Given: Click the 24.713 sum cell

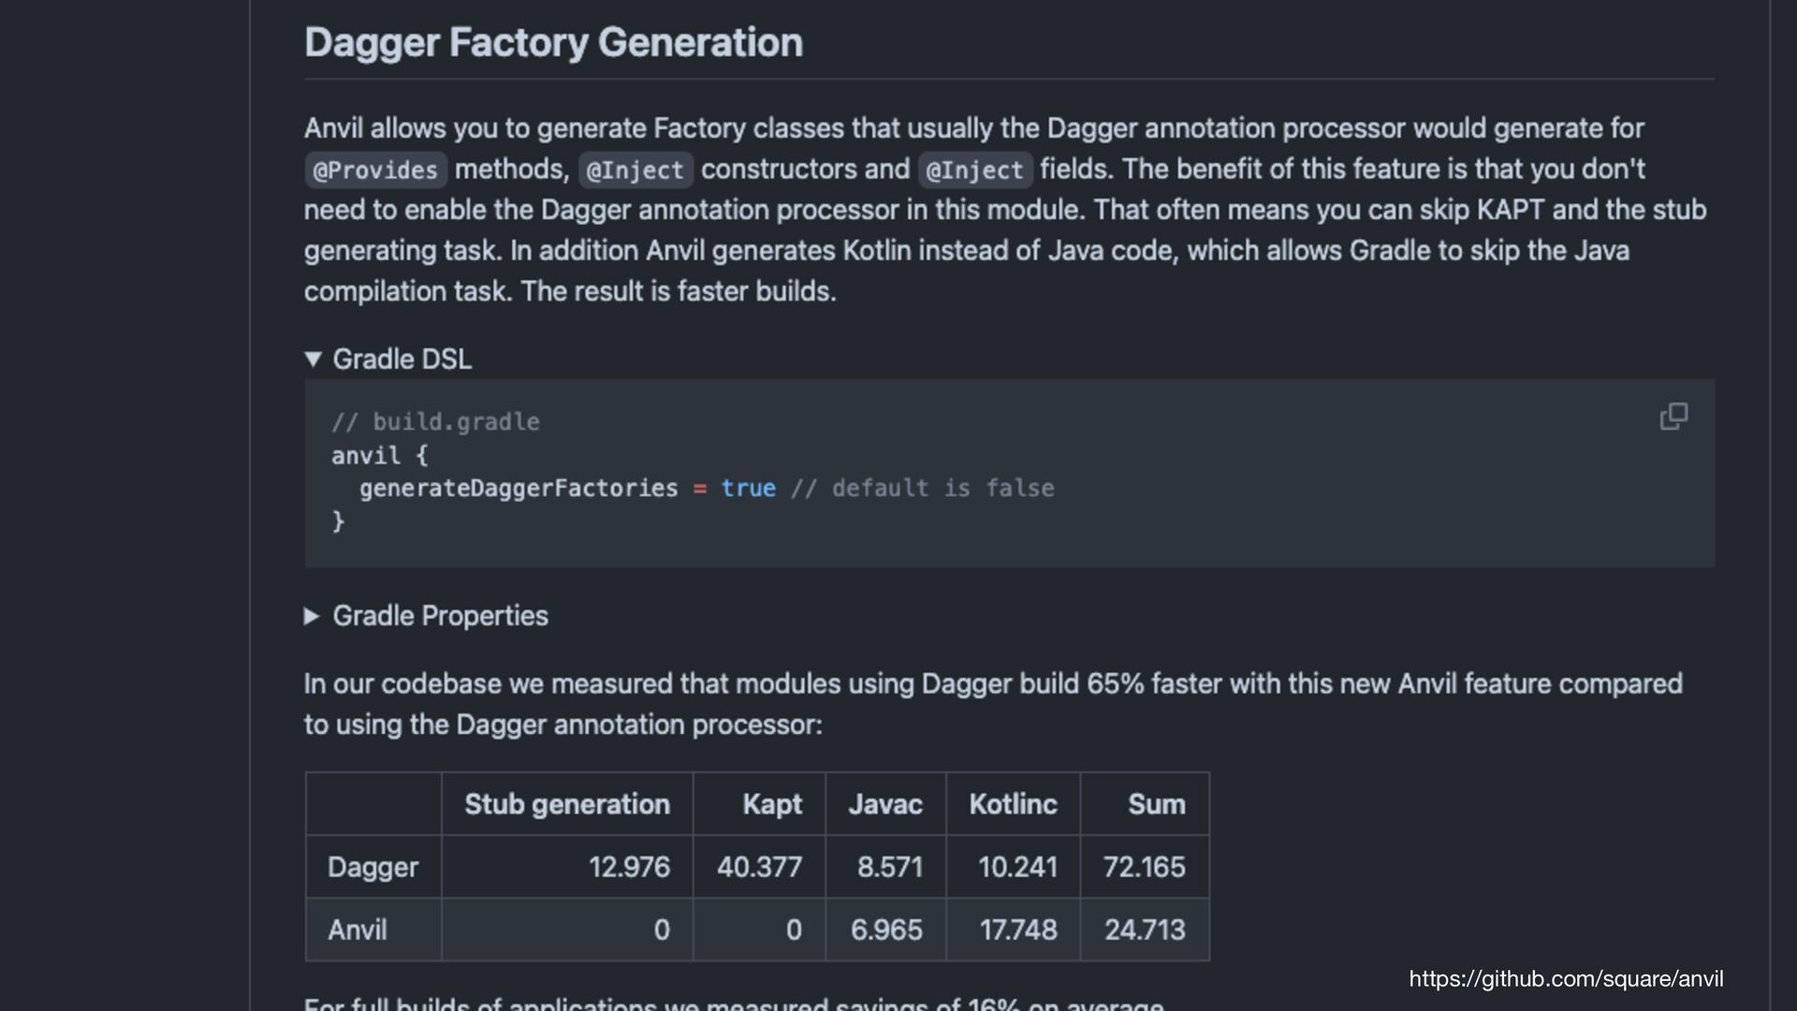Looking at the screenshot, I should click(1144, 930).
